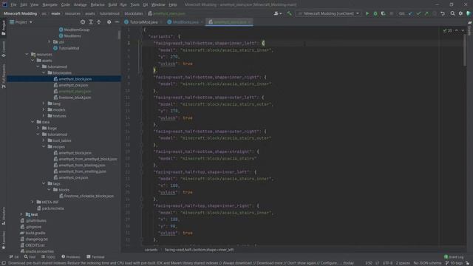Select opened file target icon in Project panel
473x266 pixels.
83,22
